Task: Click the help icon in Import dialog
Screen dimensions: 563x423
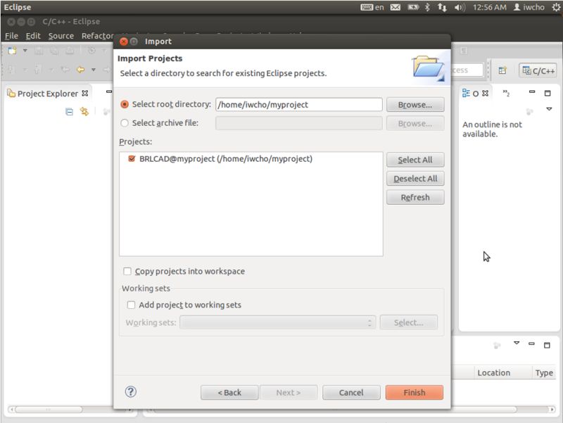Action: 131,392
